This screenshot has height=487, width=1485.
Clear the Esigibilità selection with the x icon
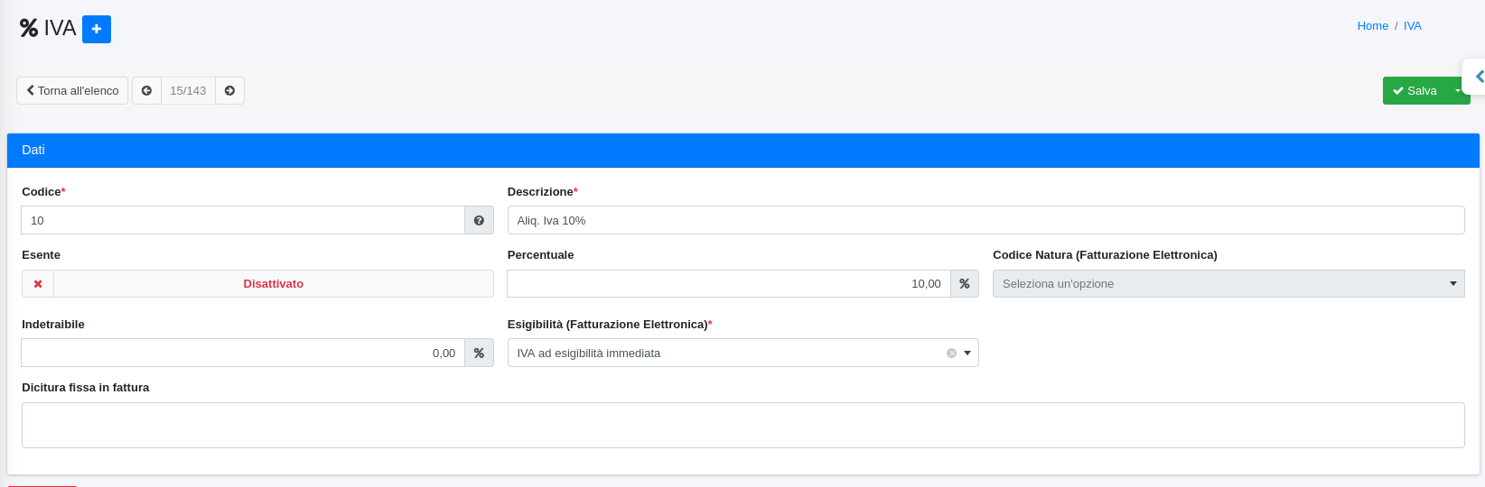[951, 354]
